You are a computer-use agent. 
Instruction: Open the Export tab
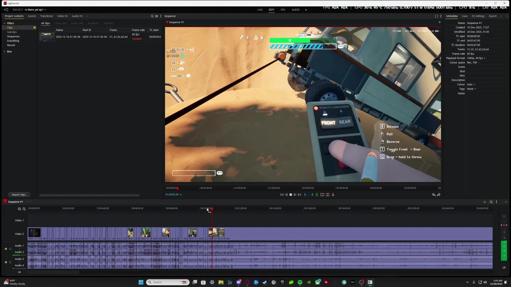tap(493, 16)
